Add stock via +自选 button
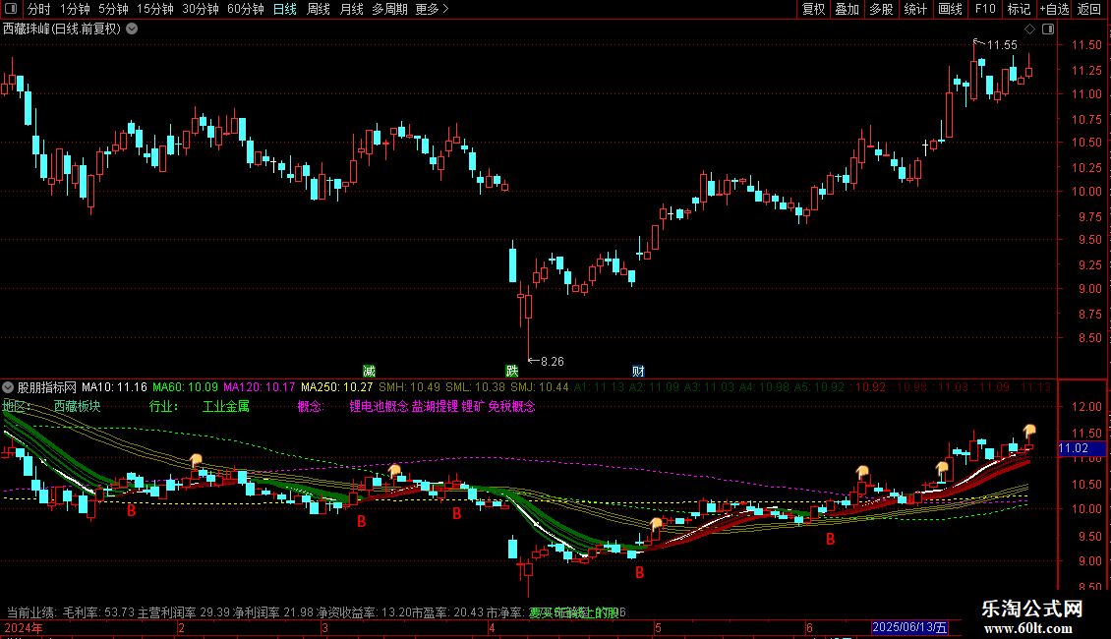Image resolution: width=1111 pixels, height=639 pixels. [1054, 9]
